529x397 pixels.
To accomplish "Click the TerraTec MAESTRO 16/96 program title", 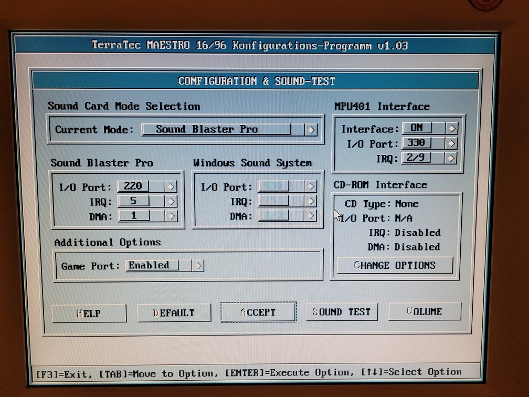I will tap(250, 45).
